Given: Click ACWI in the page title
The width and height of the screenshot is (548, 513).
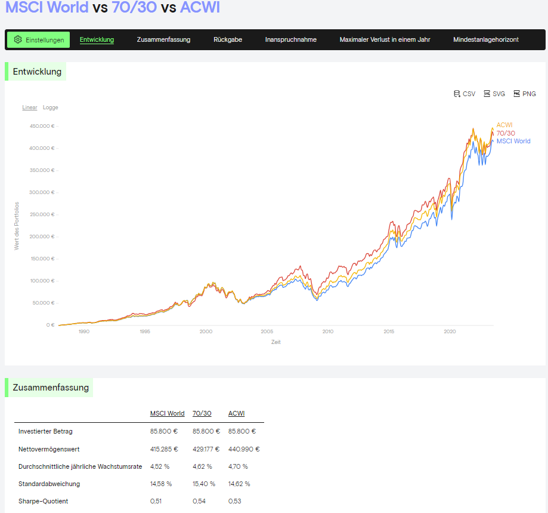Looking at the screenshot, I should point(200,7).
